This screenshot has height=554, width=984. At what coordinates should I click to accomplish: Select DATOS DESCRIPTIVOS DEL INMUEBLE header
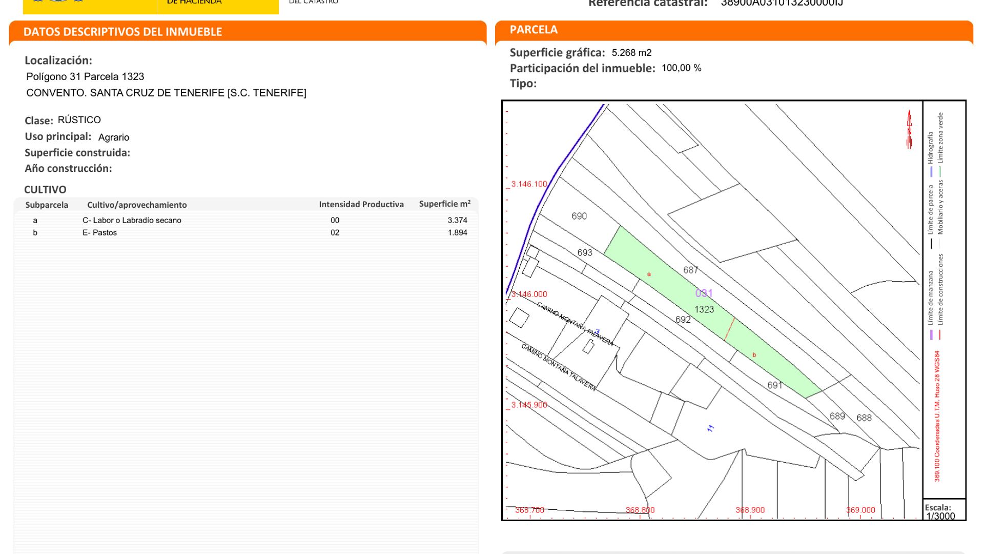pos(122,32)
